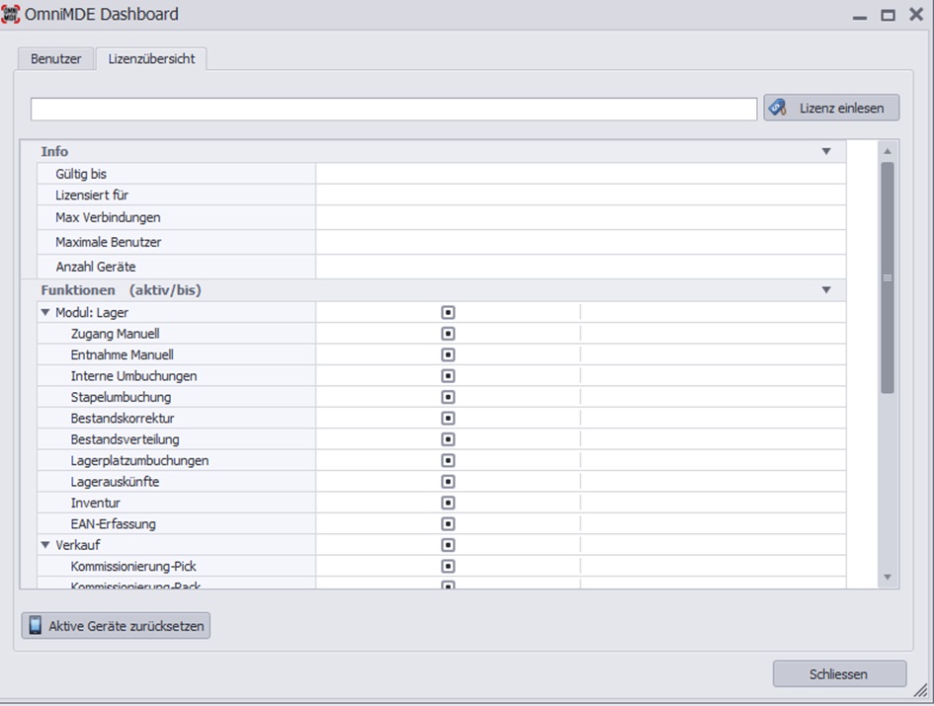Viewport: 934px width, 706px height.
Task: Collapse the Info section arrow
Action: (x=826, y=151)
